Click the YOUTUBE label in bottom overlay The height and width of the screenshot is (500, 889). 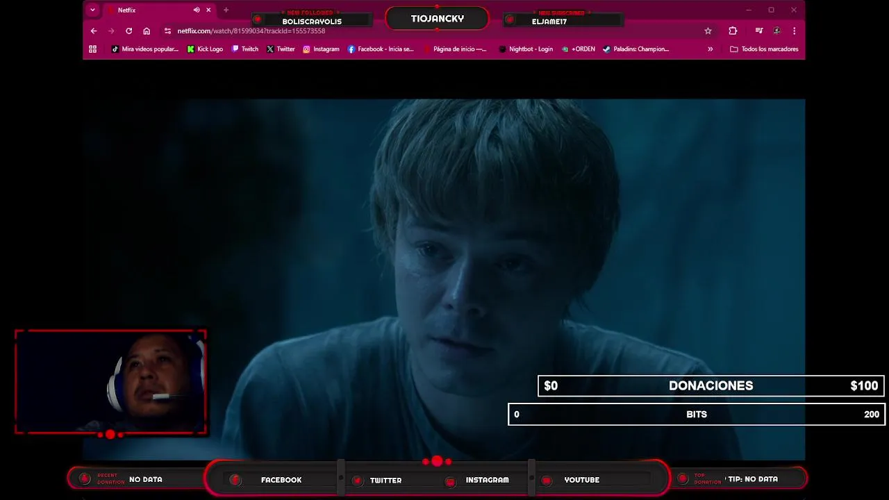tap(581, 480)
